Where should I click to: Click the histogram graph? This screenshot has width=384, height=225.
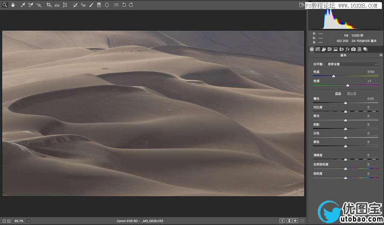click(345, 19)
